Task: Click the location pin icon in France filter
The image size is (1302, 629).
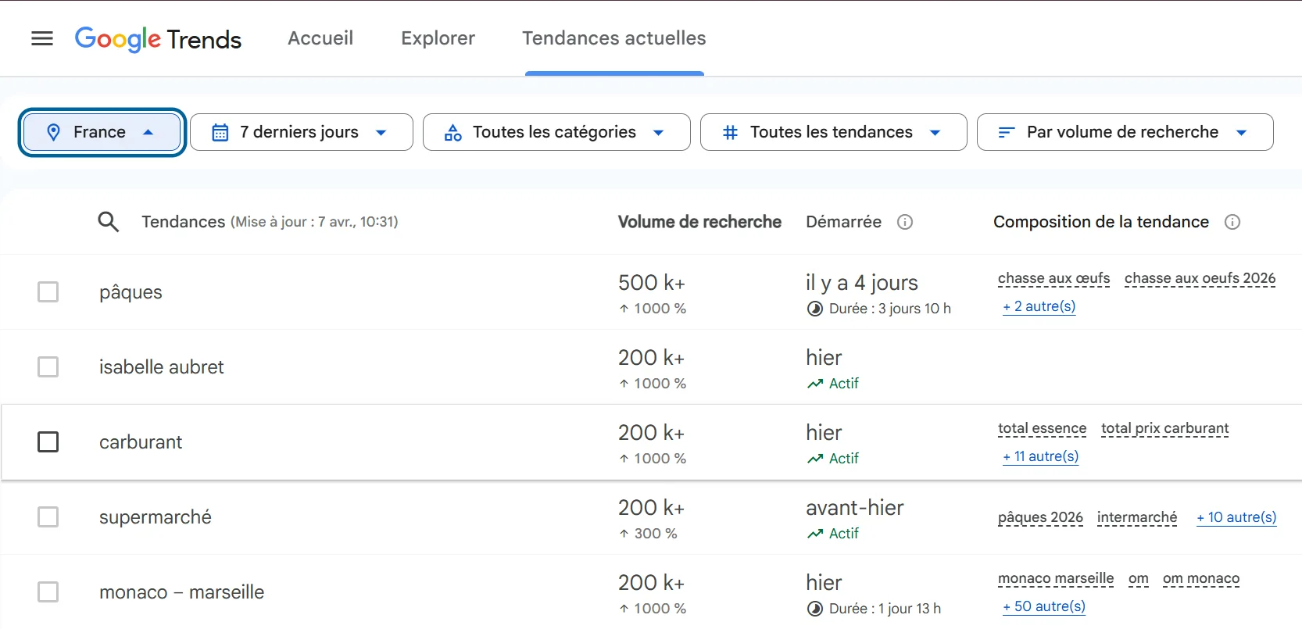Action: coord(53,132)
